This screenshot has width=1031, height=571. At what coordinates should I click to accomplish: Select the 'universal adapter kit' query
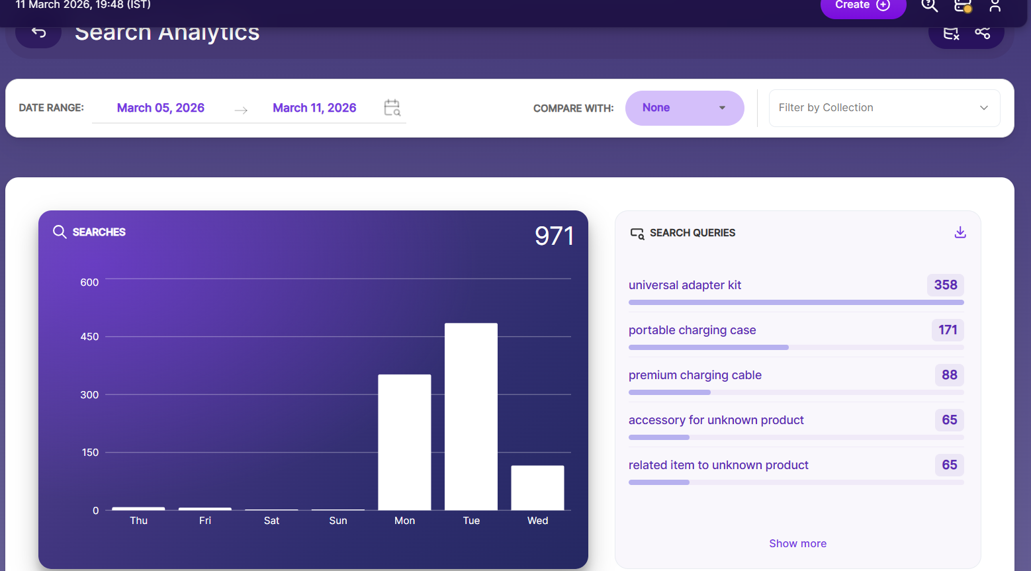[x=685, y=285]
